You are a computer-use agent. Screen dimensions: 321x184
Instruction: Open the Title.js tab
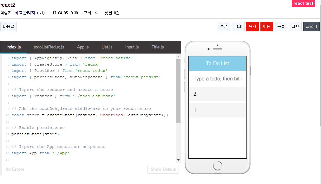[x=158, y=47]
